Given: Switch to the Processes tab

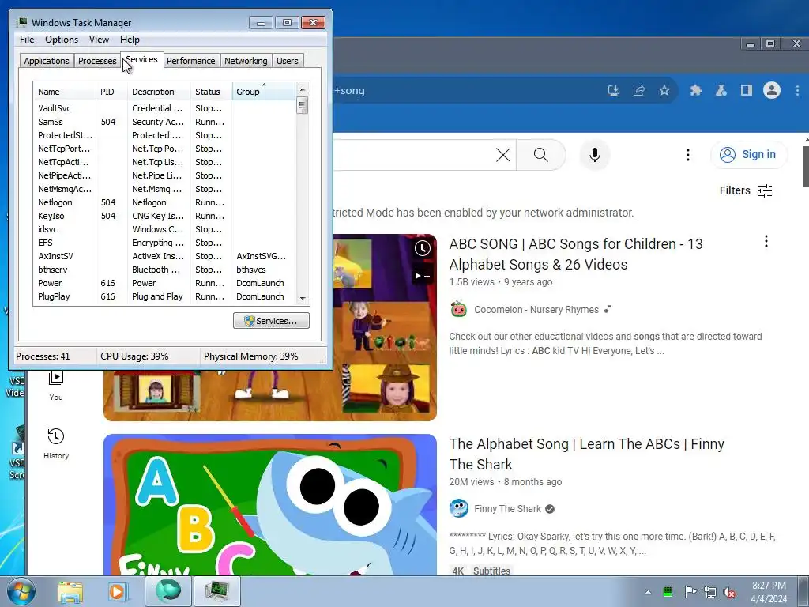Looking at the screenshot, I should (x=97, y=61).
